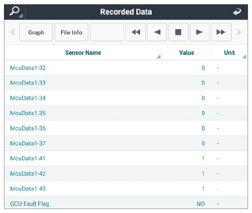
Task: Open the search magnifier icon
Action: 15,12
